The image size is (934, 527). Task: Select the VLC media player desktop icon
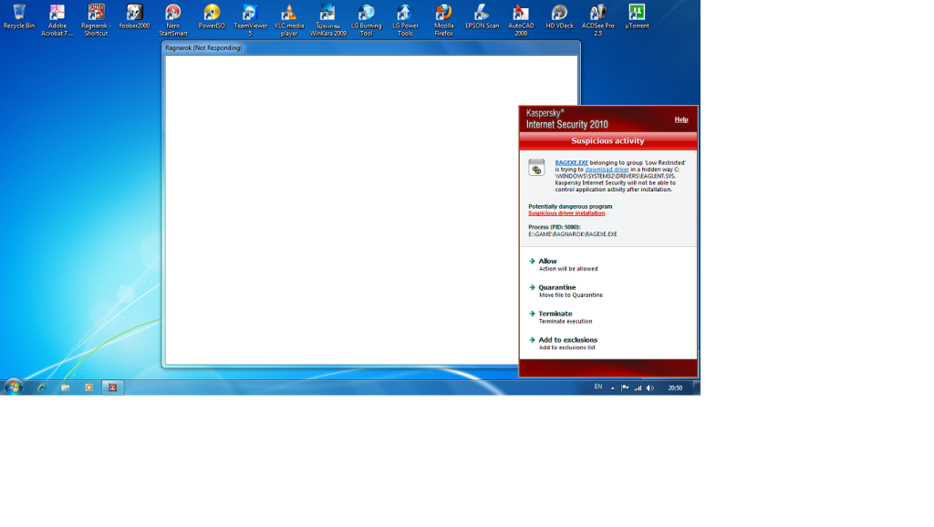(289, 20)
